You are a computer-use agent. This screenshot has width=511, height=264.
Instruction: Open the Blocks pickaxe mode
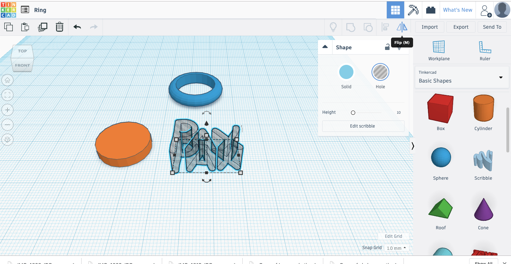pos(413,10)
